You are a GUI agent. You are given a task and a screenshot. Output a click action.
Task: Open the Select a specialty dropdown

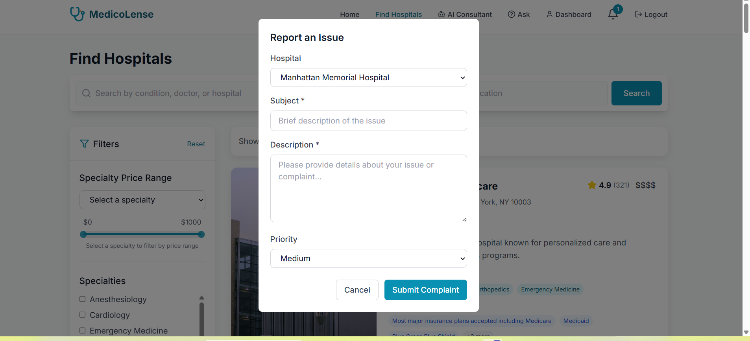click(142, 200)
